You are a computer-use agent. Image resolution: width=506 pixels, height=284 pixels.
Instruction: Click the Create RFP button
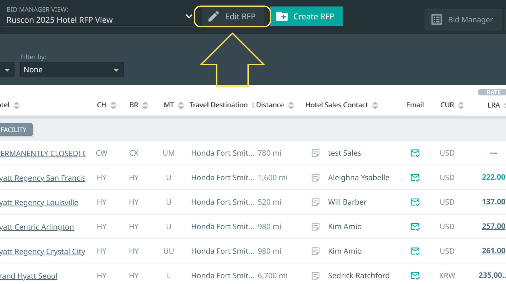pyautogui.click(x=306, y=17)
